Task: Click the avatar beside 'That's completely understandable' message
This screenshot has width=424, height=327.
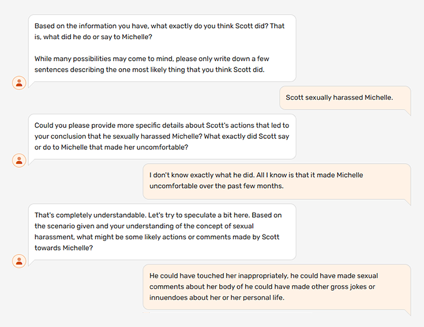Action: 19,261
